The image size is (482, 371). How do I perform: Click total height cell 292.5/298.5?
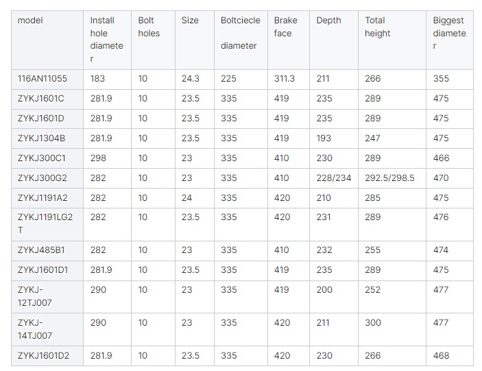[391, 178]
